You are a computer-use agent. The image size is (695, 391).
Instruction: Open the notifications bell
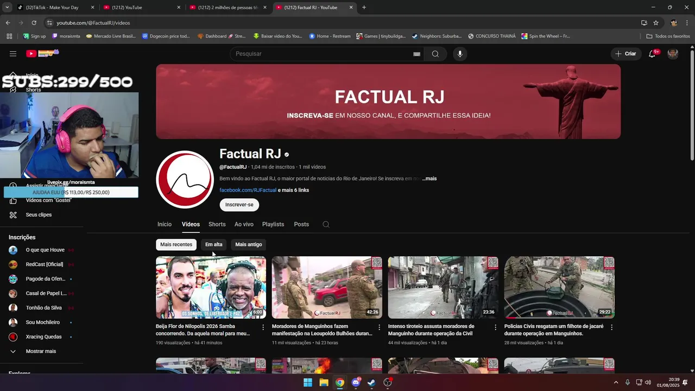click(652, 54)
